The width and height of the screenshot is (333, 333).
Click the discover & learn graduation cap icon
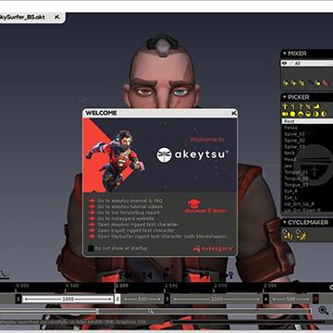[x=194, y=203]
